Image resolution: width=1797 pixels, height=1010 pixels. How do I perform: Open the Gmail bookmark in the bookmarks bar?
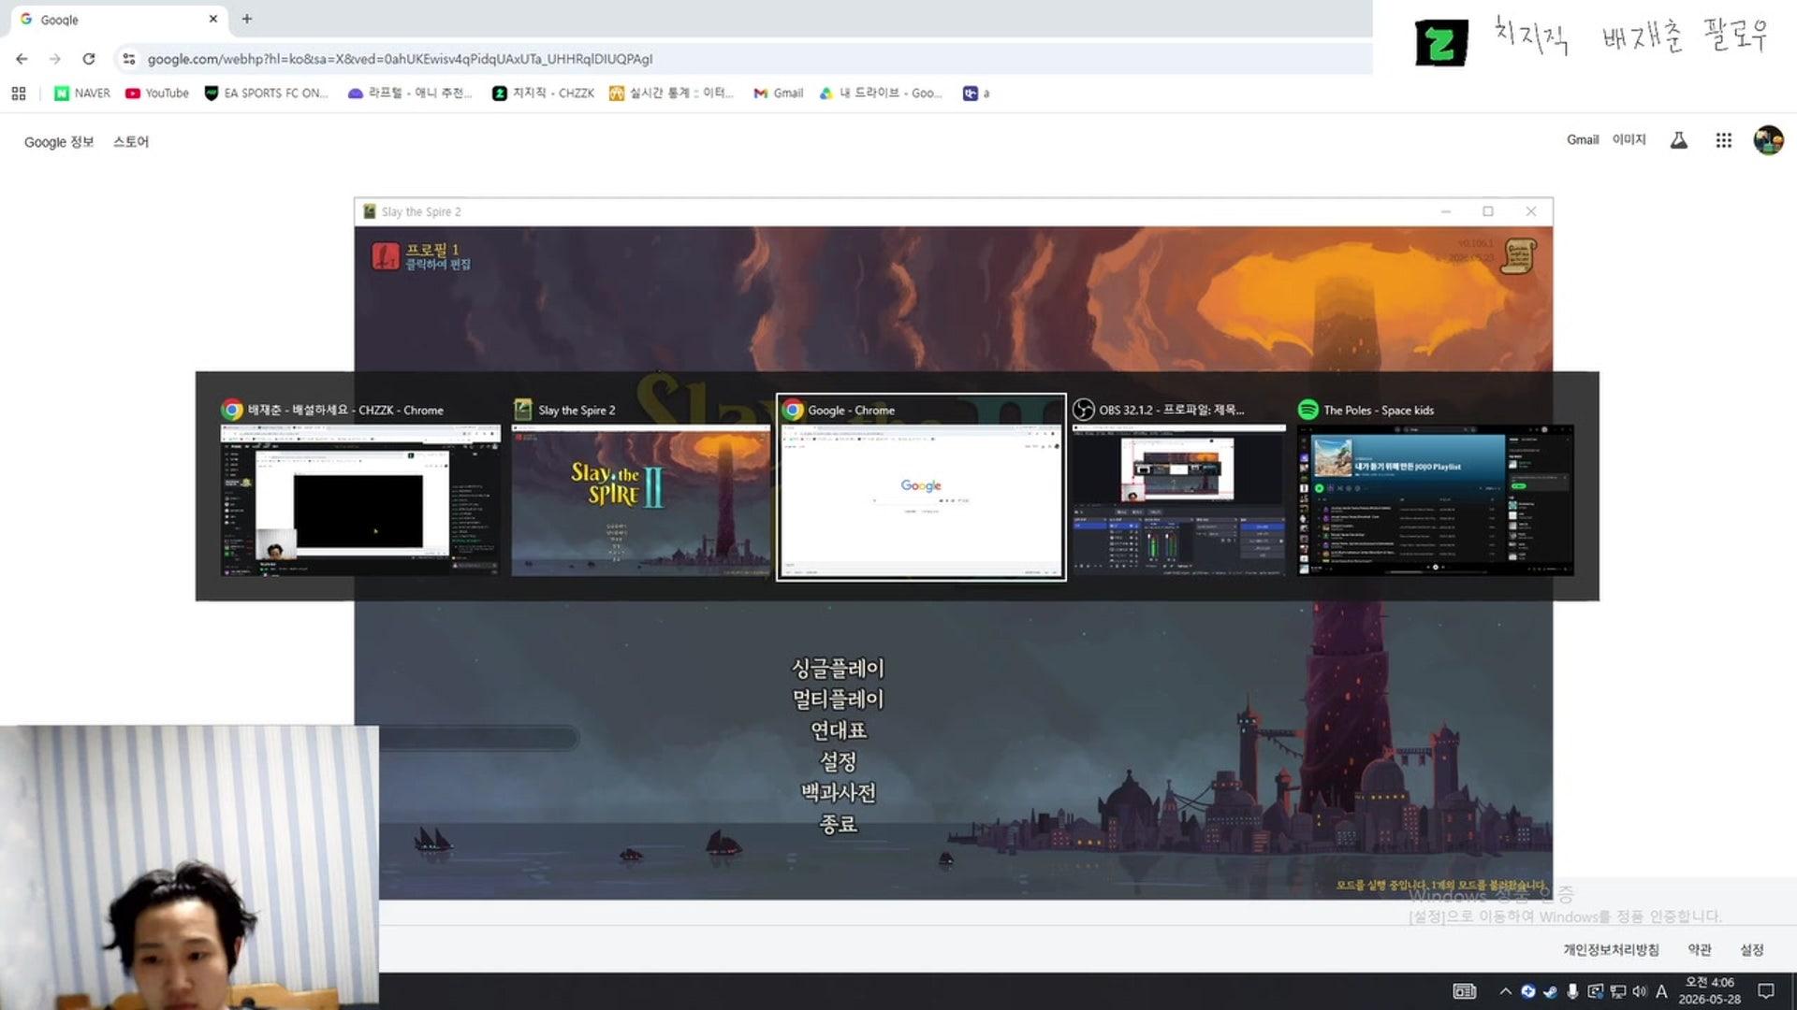point(779,94)
